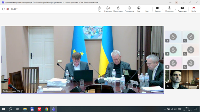Open the More actions menu
200x112 pixels.
147,9
